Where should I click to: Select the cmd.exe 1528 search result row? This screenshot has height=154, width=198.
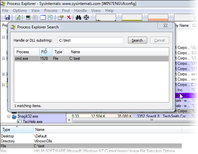[91, 58]
